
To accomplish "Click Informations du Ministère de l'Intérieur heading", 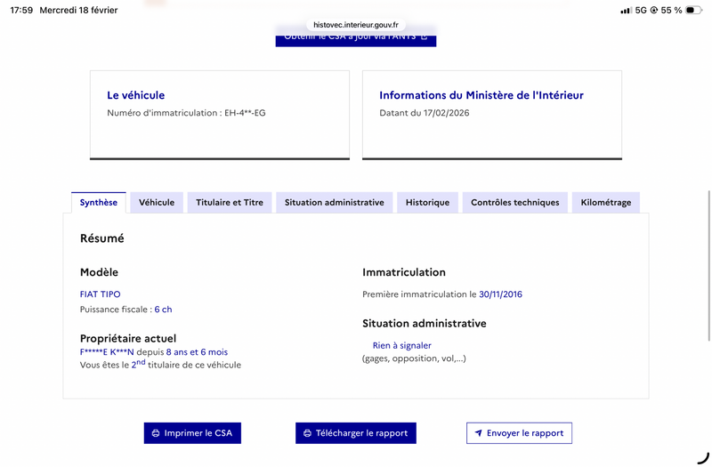I will (481, 95).
